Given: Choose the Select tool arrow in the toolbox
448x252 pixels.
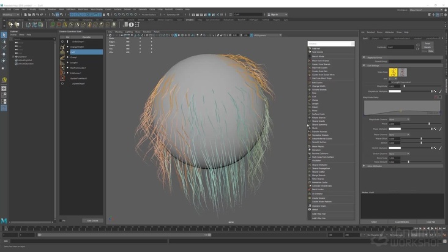Looking at the screenshot, I should (x=4, y=35).
